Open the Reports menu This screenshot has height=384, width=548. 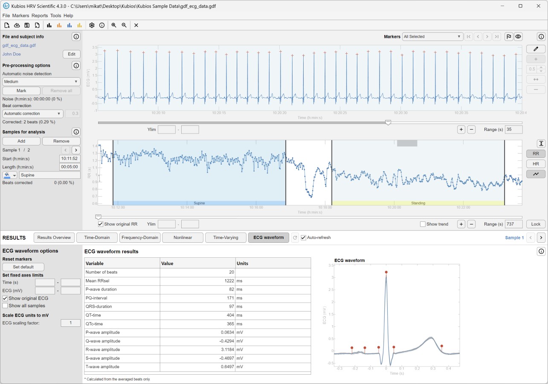coord(40,15)
